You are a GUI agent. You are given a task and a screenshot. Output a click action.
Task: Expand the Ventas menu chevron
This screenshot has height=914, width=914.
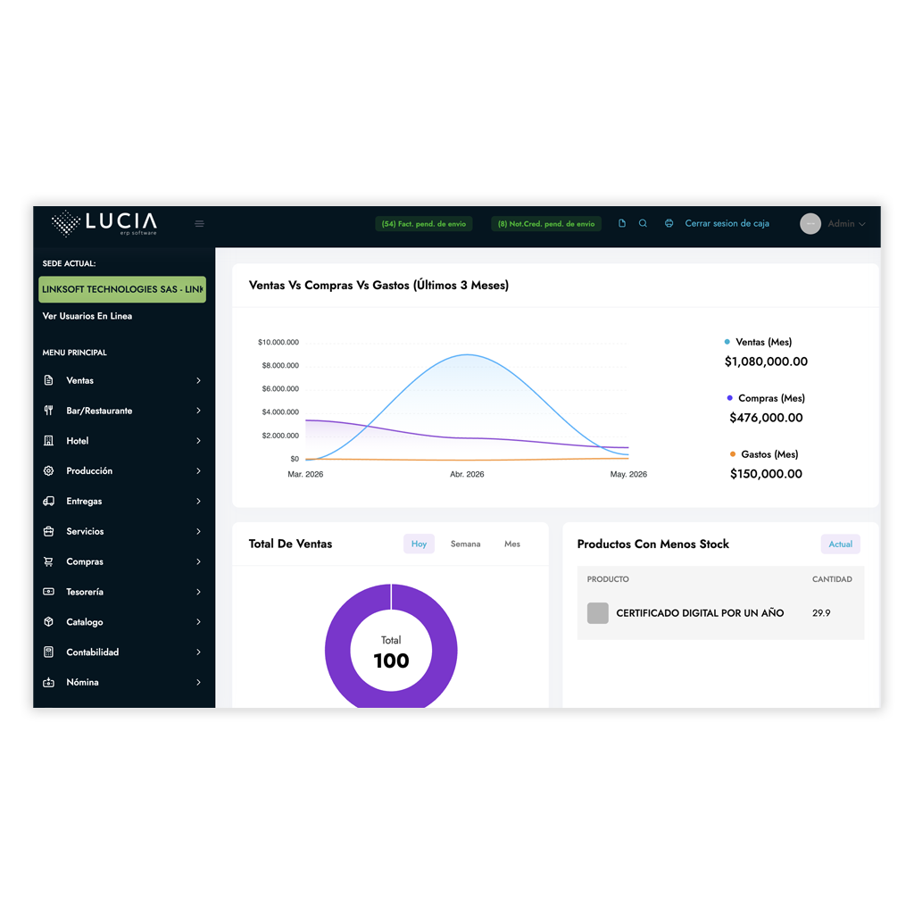pos(199,380)
